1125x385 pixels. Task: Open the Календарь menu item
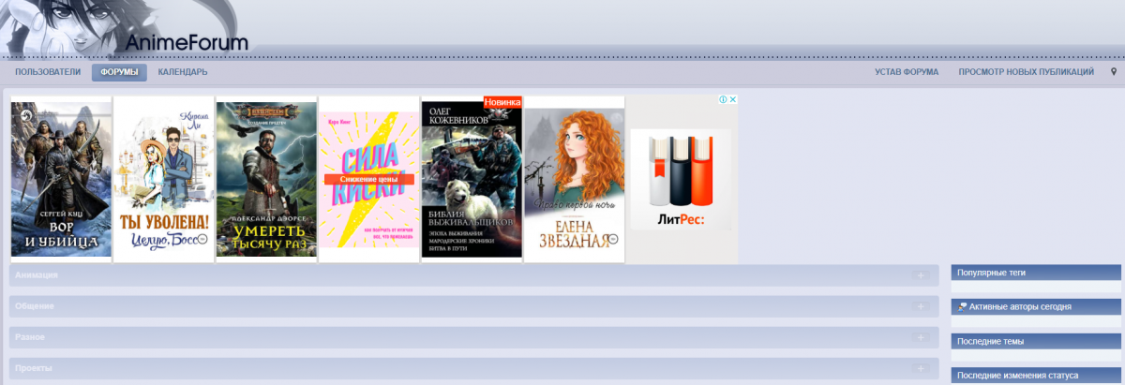tap(183, 72)
